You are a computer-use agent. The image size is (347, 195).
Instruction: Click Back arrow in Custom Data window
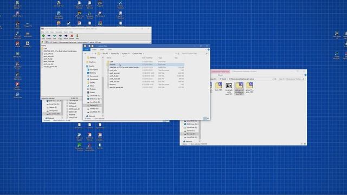[x=86, y=54]
